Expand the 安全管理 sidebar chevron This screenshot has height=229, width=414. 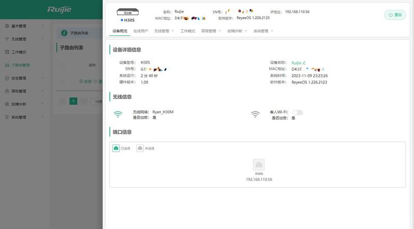[x=42, y=78]
